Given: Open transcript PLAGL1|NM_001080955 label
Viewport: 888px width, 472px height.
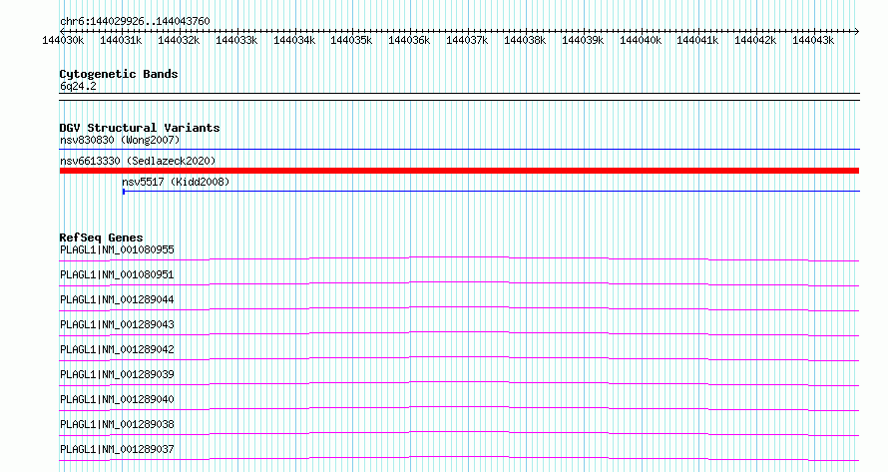Looking at the screenshot, I should tap(117, 249).
